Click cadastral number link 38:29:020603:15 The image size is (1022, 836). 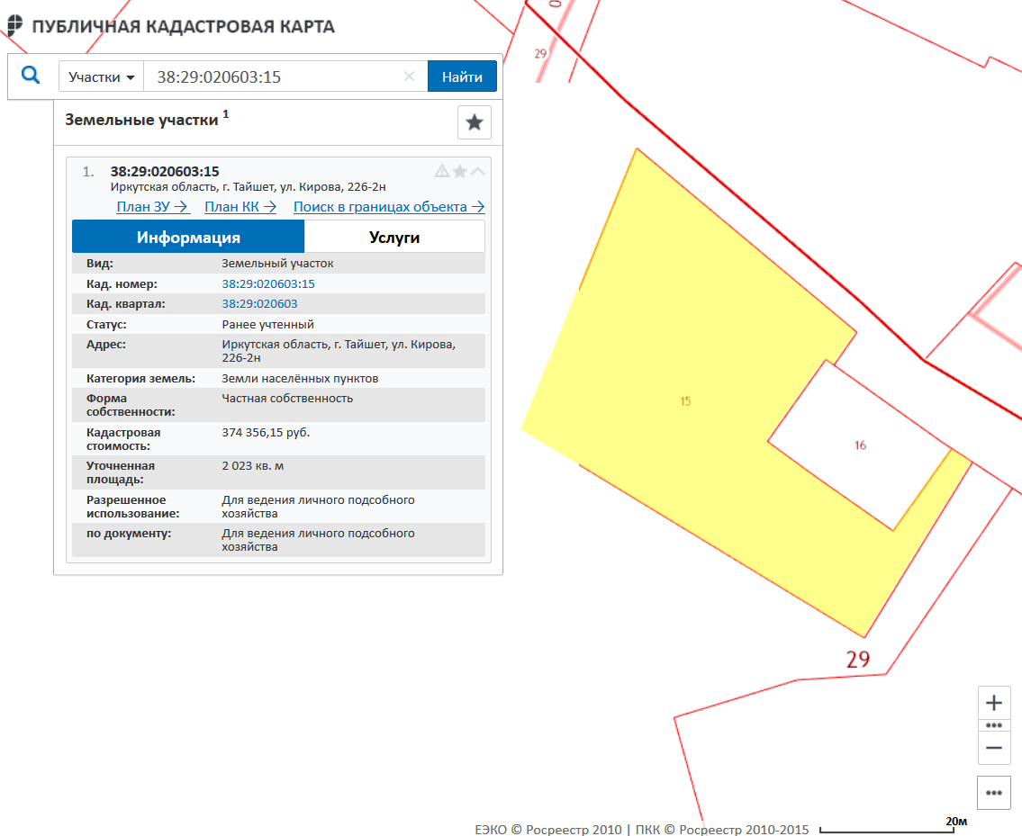click(x=268, y=284)
